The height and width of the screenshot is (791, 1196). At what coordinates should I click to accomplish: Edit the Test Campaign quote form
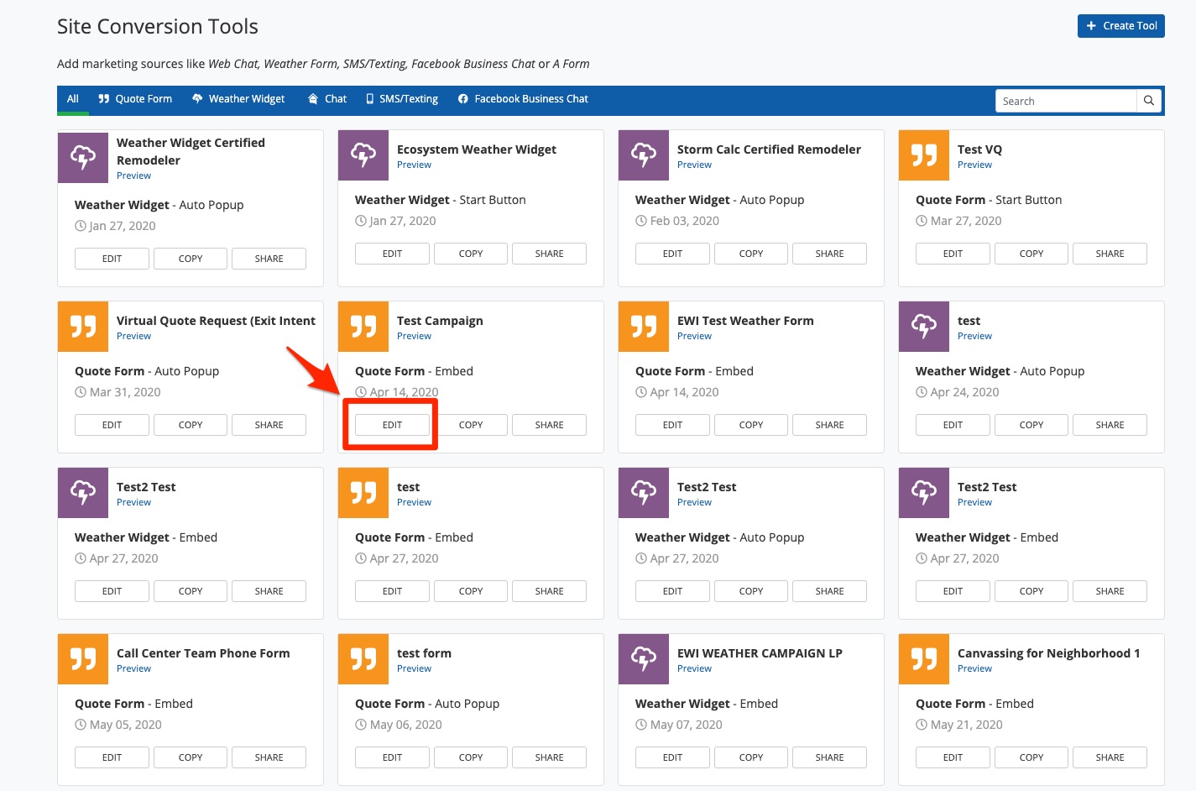coord(392,425)
